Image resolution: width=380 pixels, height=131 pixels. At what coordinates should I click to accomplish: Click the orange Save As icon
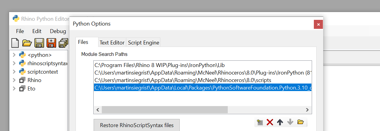click(51, 43)
